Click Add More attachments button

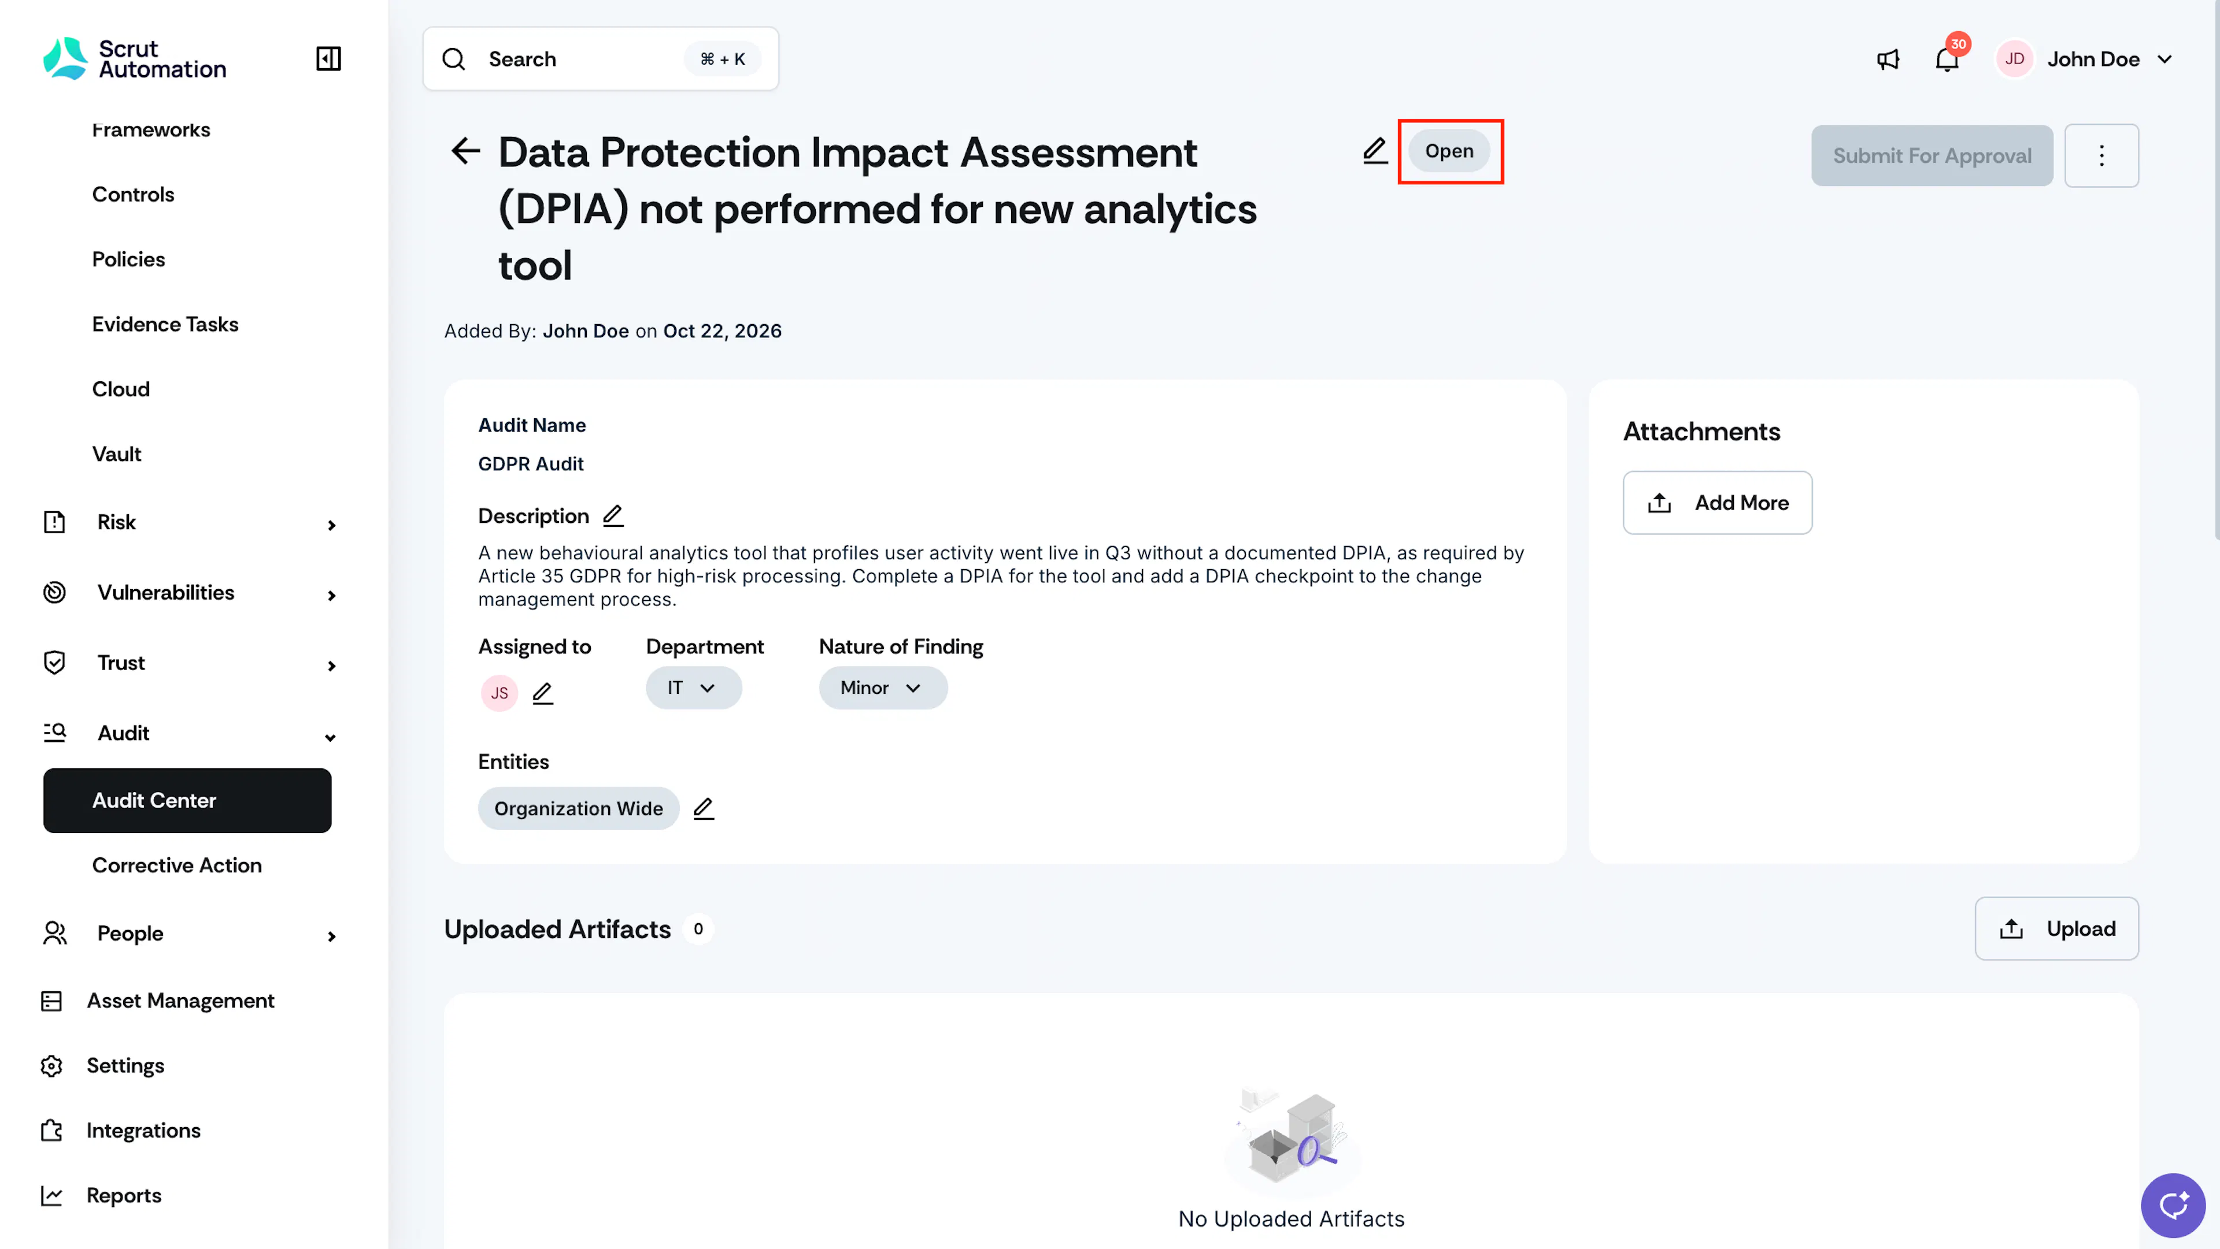(1716, 502)
